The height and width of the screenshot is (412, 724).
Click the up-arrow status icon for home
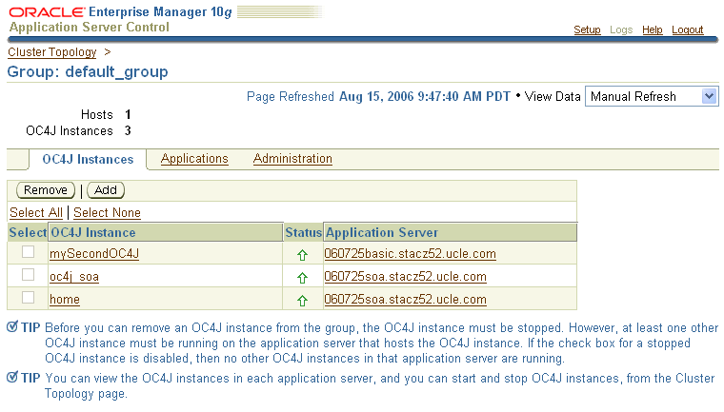pyautogui.click(x=302, y=301)
